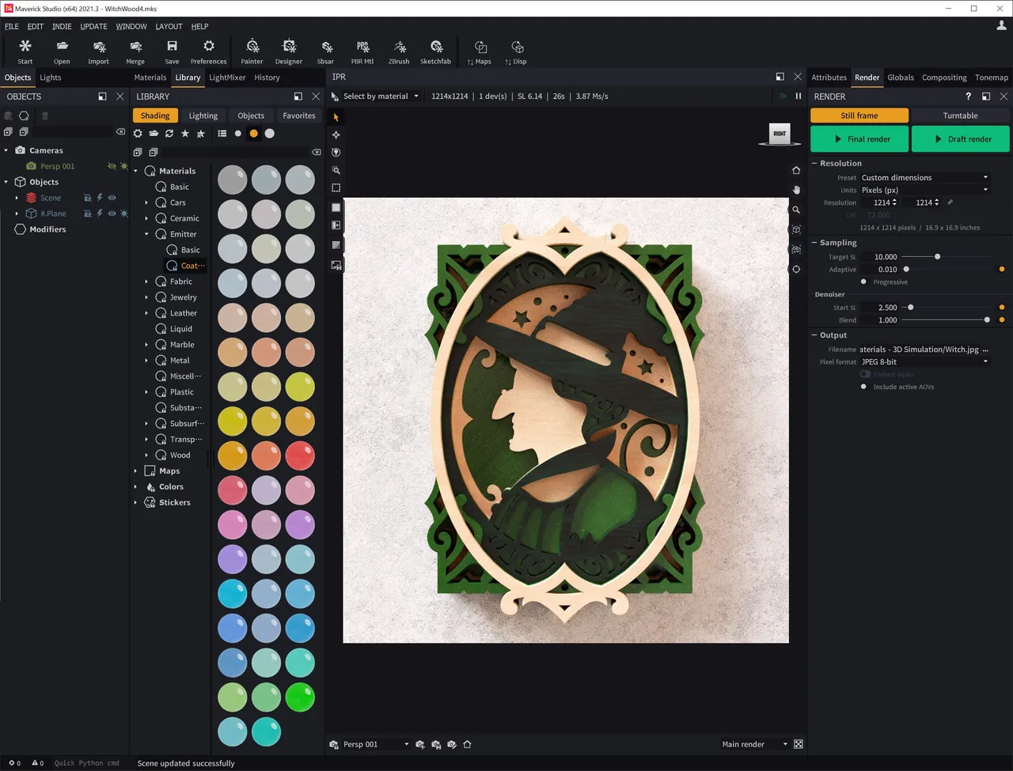1013x771 pixels.
Task: Click the Sketchfab toolbar icon
Action: [x=435, y=52]
